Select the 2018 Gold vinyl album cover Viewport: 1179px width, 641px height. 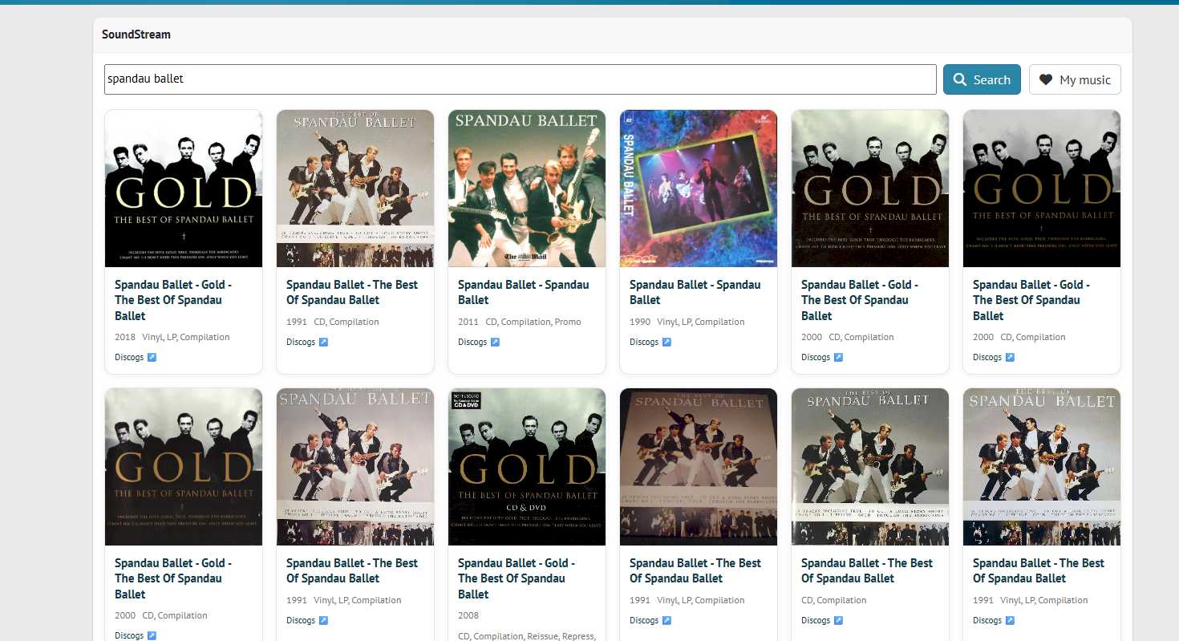coord(184,189)
